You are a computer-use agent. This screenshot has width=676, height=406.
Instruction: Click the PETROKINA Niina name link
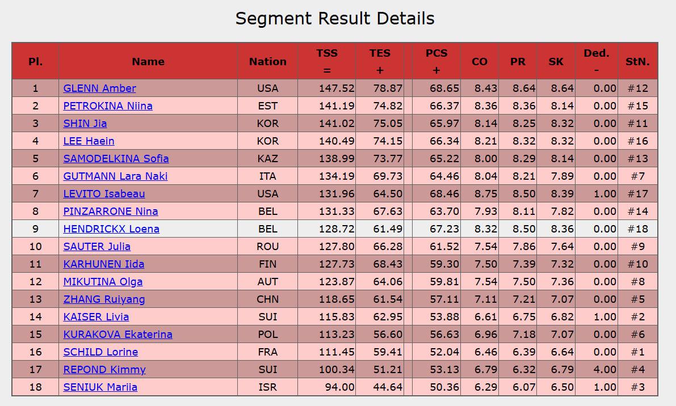108,106
